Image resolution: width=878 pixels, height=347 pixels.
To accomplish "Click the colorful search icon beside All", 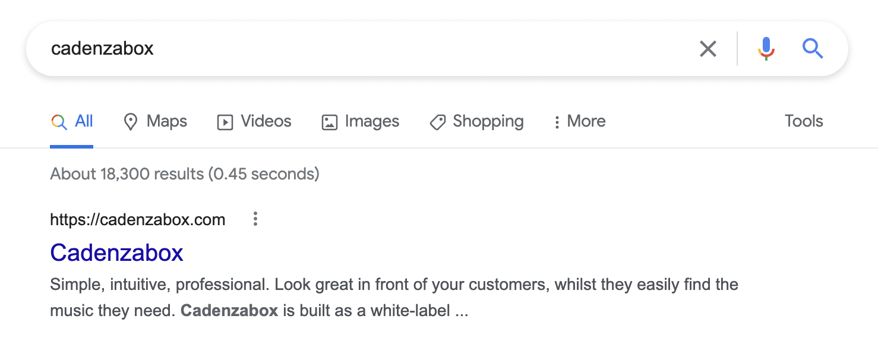I will 59,122.
